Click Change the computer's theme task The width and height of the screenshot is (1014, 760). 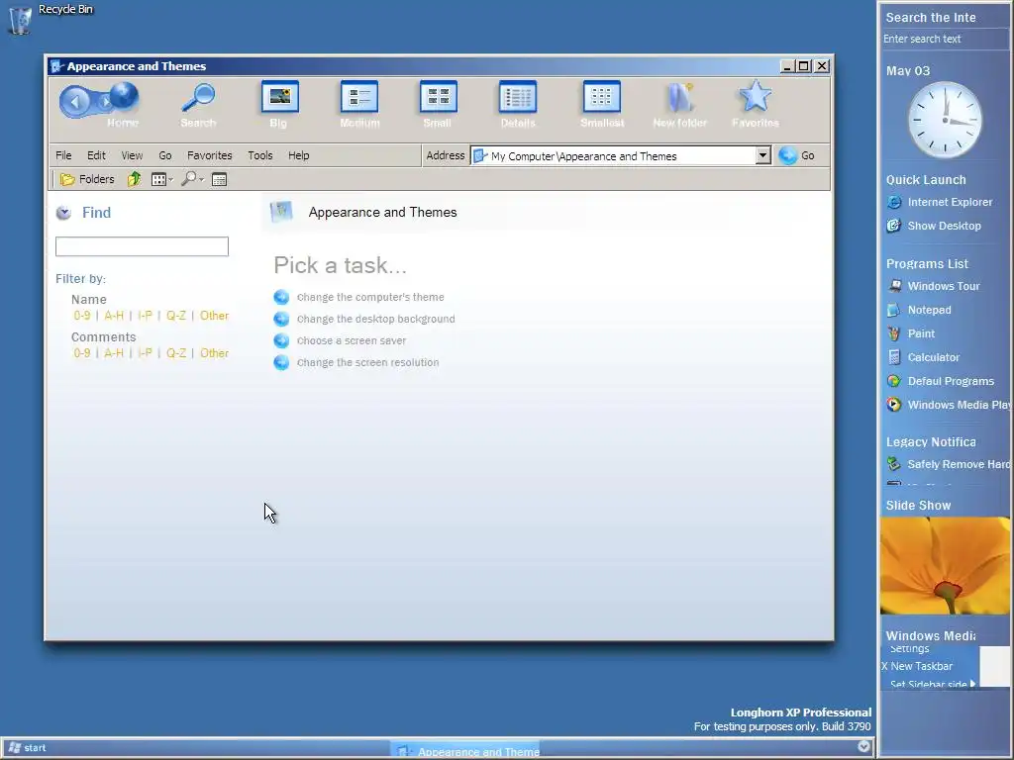coord(370,297)
